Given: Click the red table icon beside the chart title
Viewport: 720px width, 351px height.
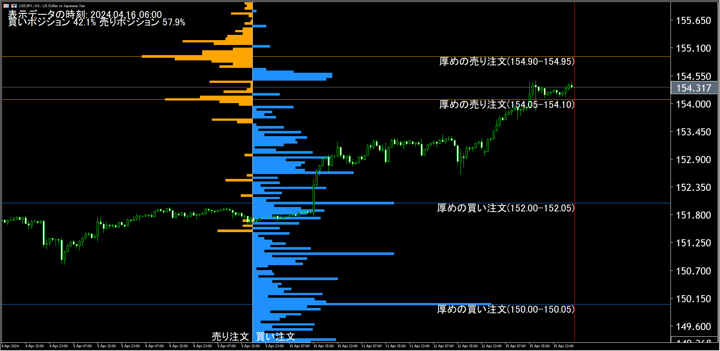Looking at the screenshot, I should 6,6.
